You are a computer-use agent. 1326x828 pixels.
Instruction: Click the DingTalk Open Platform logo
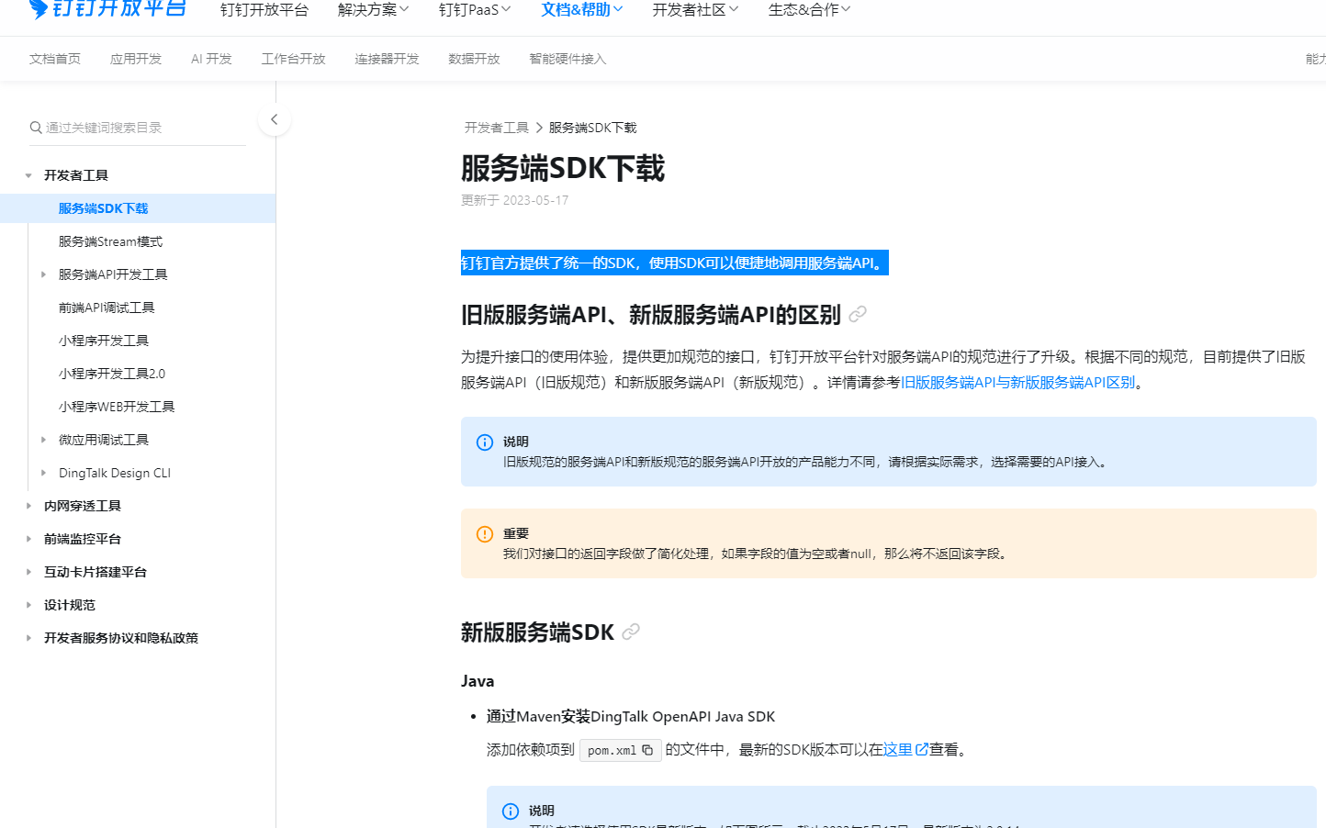[107, 9]
